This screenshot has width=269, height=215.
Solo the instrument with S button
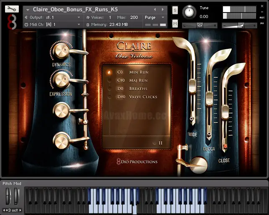pyautogui.click(x=175, y=10)
